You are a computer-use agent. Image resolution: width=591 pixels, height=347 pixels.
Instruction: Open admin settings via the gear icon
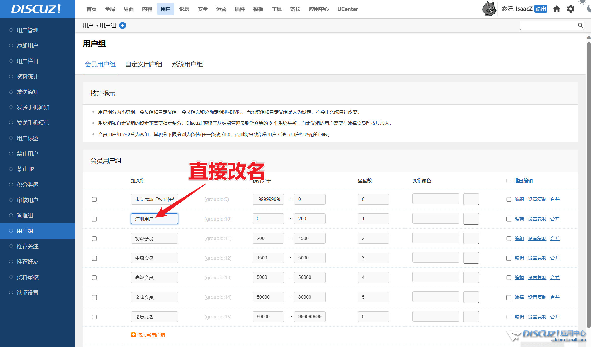[x=570, y=9]
